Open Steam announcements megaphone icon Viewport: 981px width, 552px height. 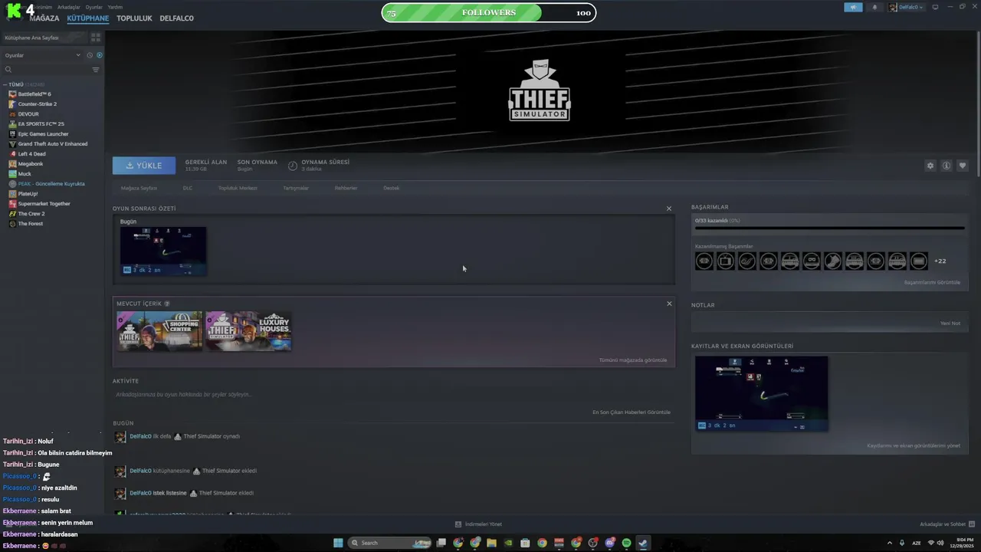coord(853,7)
